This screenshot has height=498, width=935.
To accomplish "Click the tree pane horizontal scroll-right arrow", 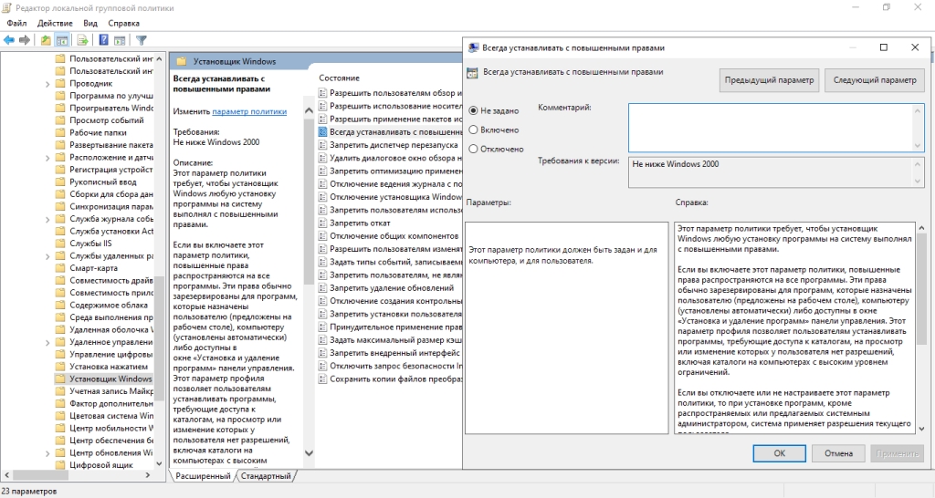I will pos(148,475).
